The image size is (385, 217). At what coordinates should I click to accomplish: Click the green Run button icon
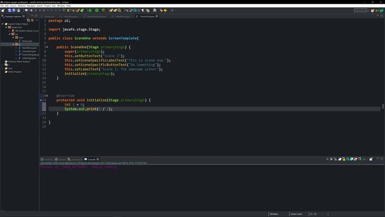point(97,10)
